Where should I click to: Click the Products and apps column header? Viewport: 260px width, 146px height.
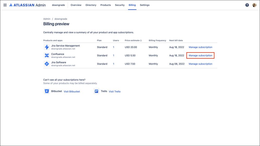click(x=53, y=40)
